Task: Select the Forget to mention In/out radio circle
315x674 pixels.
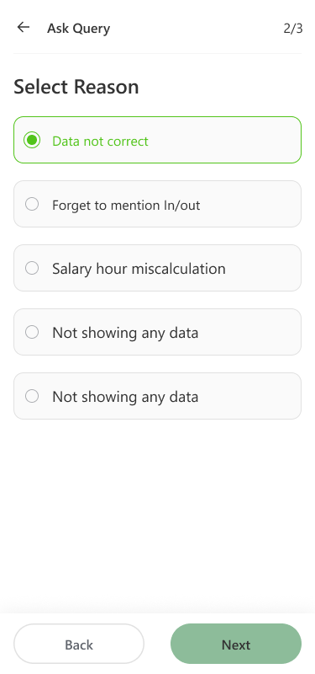Action: (x=32, y=204)
